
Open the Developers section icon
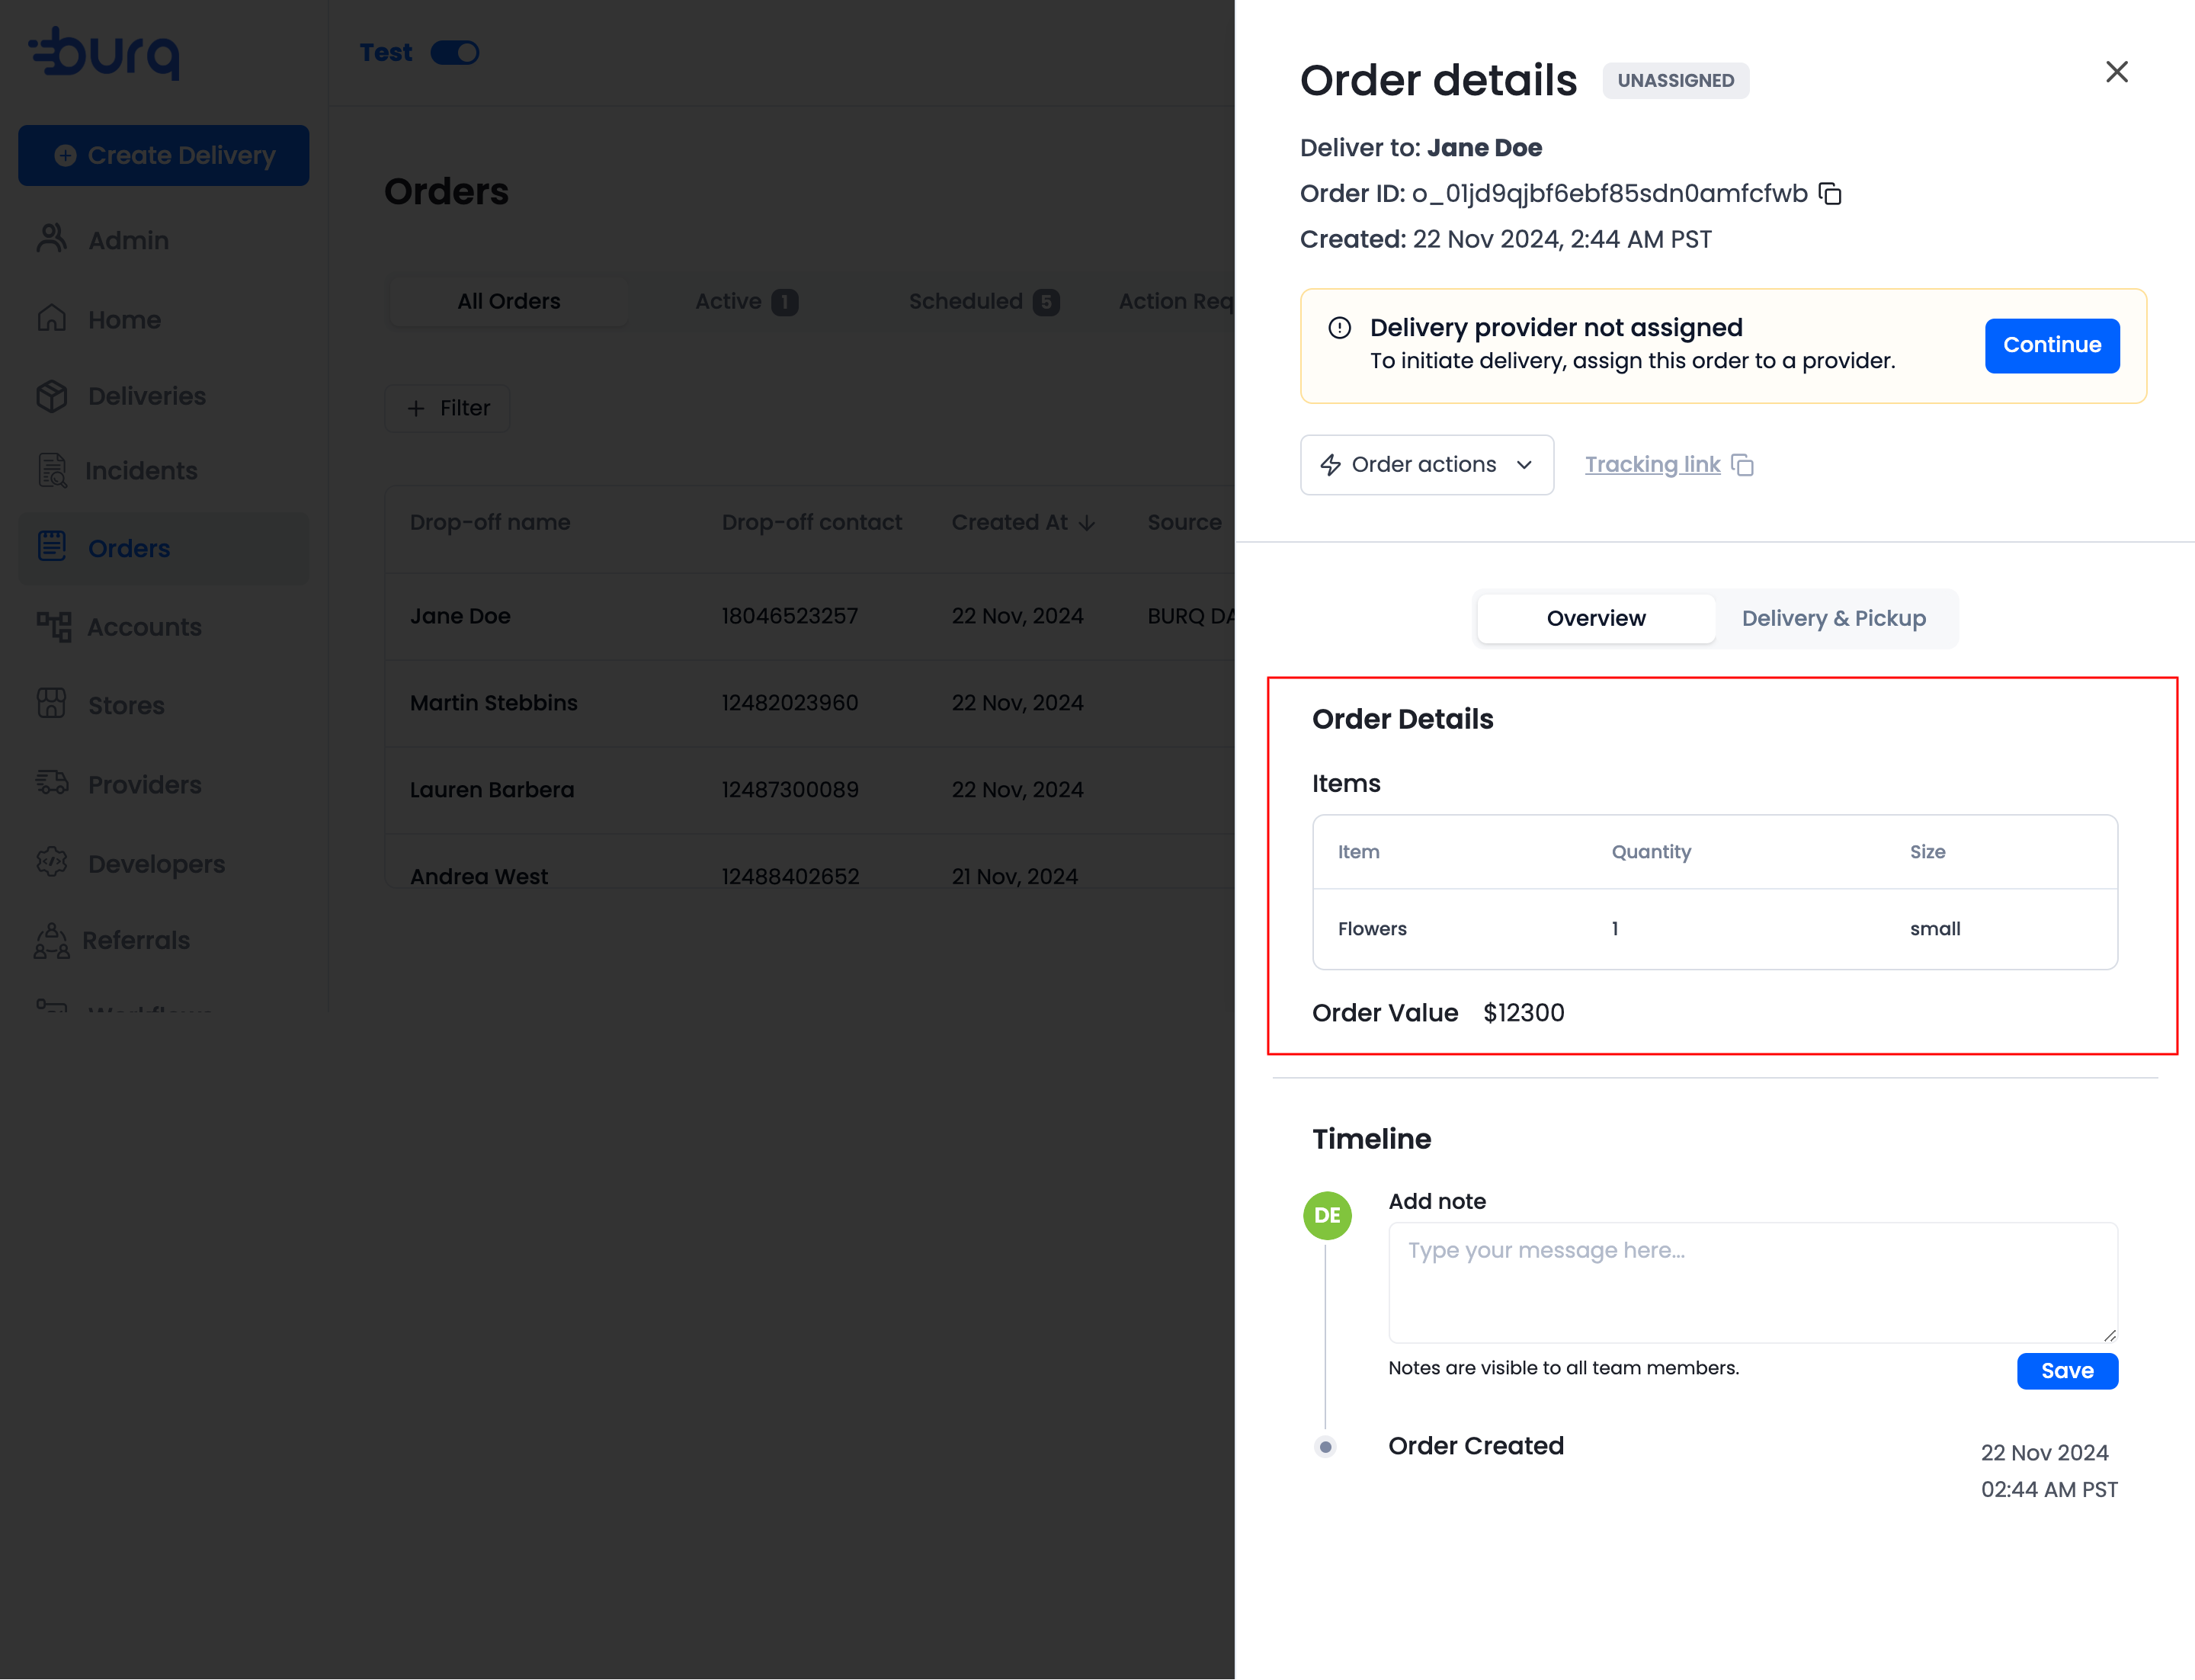52,862
